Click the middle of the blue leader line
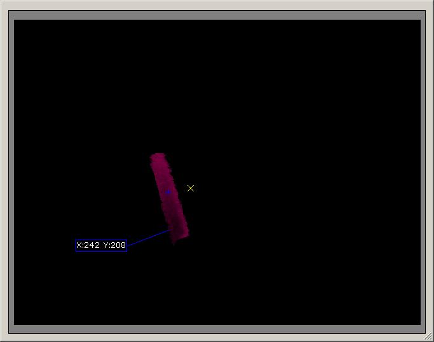The width and height of the screenshot is (434, 342). (x=148, y=238)
